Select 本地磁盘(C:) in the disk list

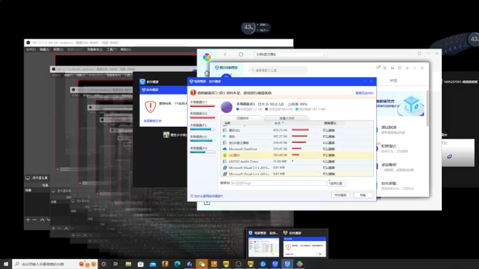(202, 103)
